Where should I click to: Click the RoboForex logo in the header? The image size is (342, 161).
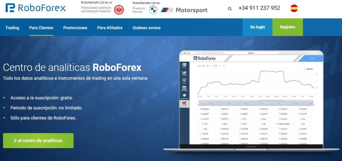35,8
